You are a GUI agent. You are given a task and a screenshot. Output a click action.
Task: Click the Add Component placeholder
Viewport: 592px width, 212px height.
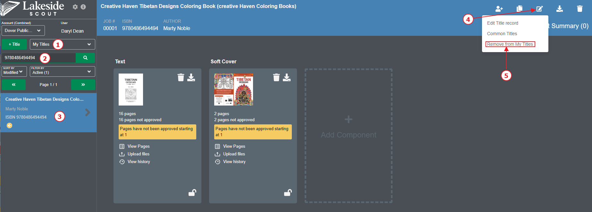coord(349,136)
